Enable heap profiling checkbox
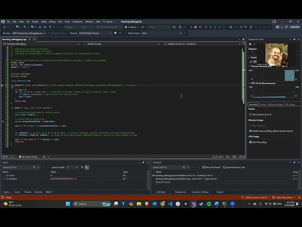The image size is (302, 227). 251,131
